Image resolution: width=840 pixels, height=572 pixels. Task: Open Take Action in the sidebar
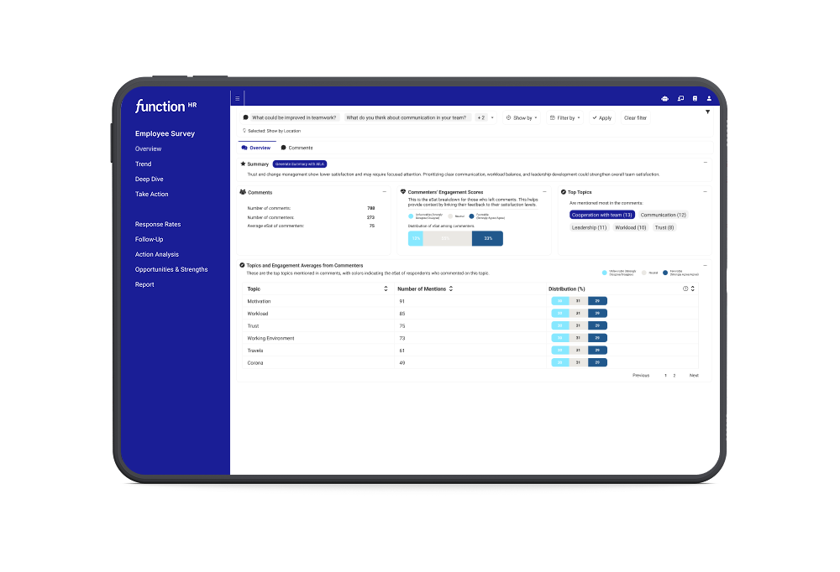[x=151, y=195]
